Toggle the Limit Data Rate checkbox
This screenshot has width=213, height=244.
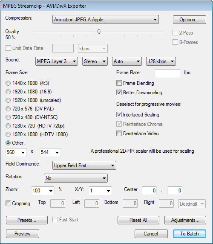click(x=8, y=48)
